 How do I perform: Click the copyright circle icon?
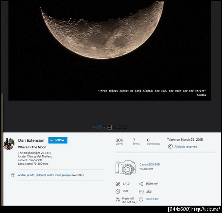[x=170, y=146]
